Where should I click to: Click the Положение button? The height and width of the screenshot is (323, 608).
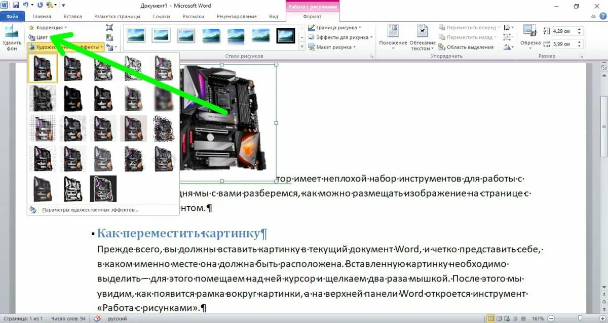(x=393, y=36)
